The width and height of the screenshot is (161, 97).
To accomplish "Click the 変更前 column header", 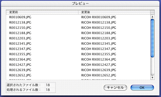I will click(42, 12).
